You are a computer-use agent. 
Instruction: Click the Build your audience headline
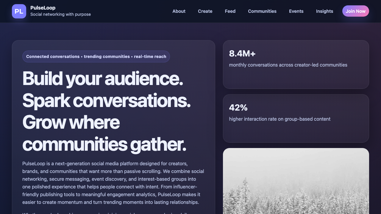tap(107, 111)
